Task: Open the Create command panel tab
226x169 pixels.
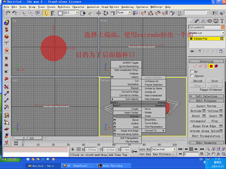Action: click(190, 21)
